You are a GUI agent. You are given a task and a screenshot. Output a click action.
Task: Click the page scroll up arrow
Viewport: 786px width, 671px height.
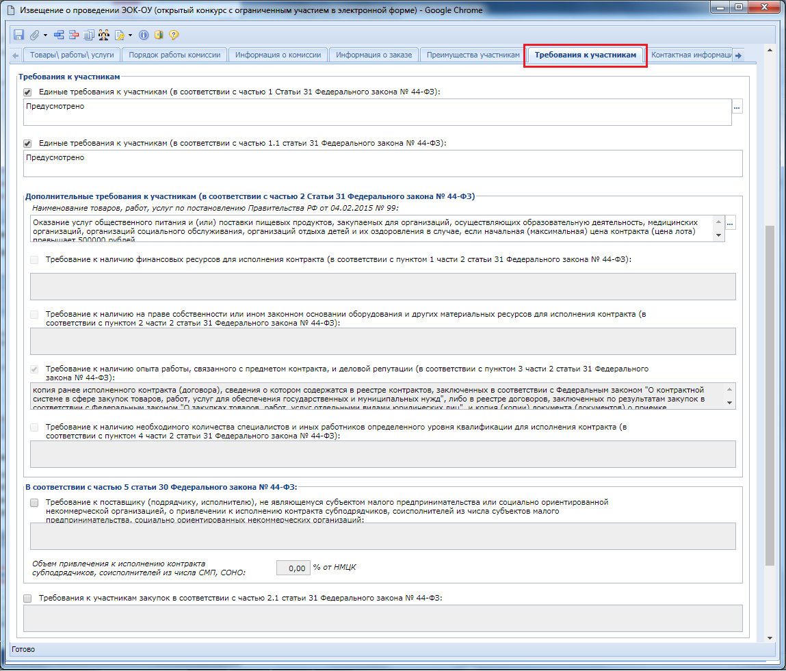coord(770,50)
